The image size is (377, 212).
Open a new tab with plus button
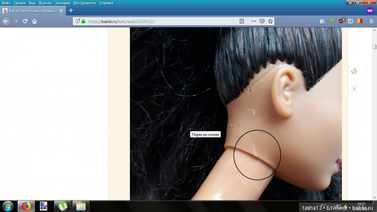[x=71, y=10]
